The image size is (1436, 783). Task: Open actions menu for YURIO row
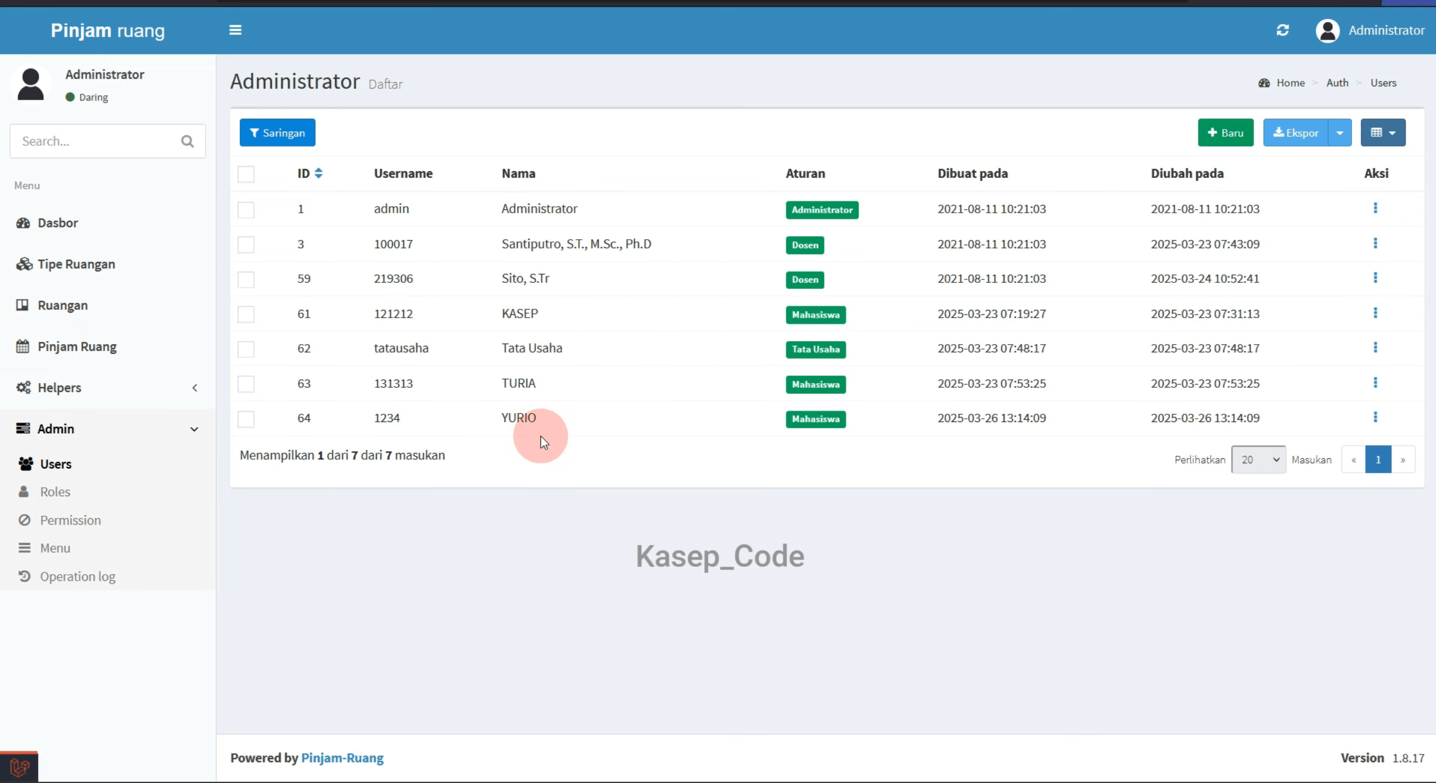coord(1375,418)
